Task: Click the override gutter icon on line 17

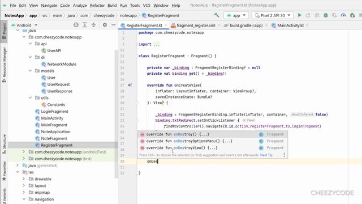Action: [130, 85]
